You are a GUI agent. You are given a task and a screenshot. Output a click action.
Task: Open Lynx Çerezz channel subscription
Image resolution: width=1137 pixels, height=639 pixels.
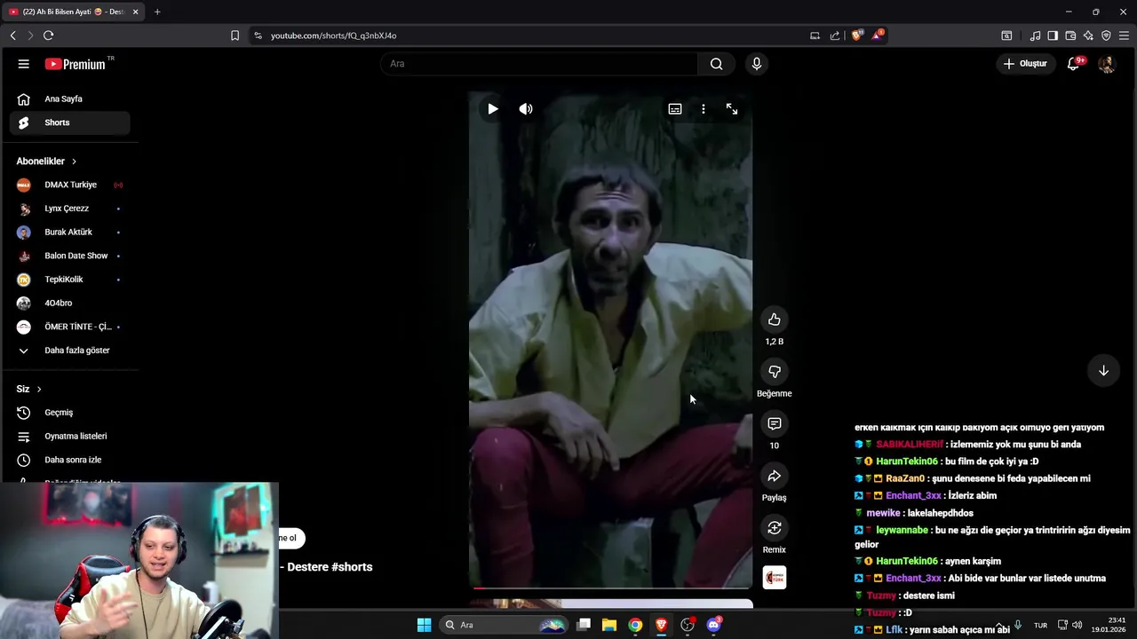point(69,209)
